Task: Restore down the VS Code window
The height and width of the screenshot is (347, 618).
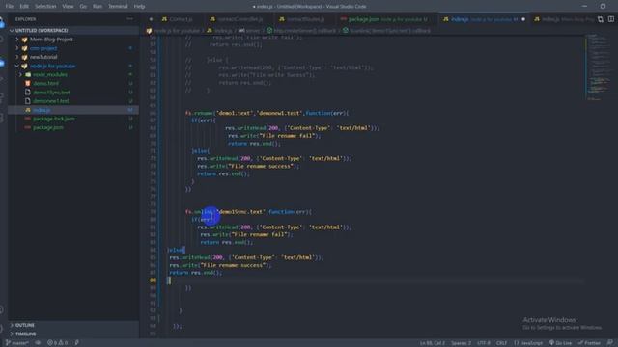Action: (603, 7)
